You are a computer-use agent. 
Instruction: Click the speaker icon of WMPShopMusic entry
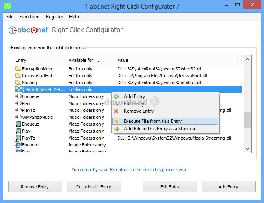click(18, 117)
